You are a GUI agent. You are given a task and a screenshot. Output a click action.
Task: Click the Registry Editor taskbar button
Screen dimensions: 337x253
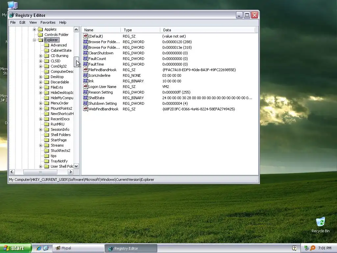pyautogui.click(x=131, y=248)
